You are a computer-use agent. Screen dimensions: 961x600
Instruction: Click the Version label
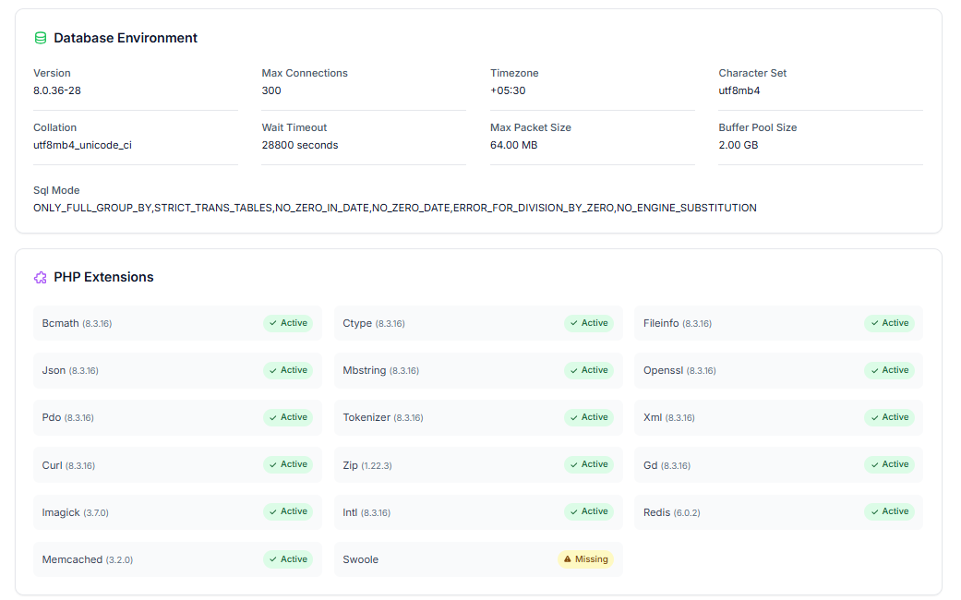pyautogui.click(x=52, y=73)
